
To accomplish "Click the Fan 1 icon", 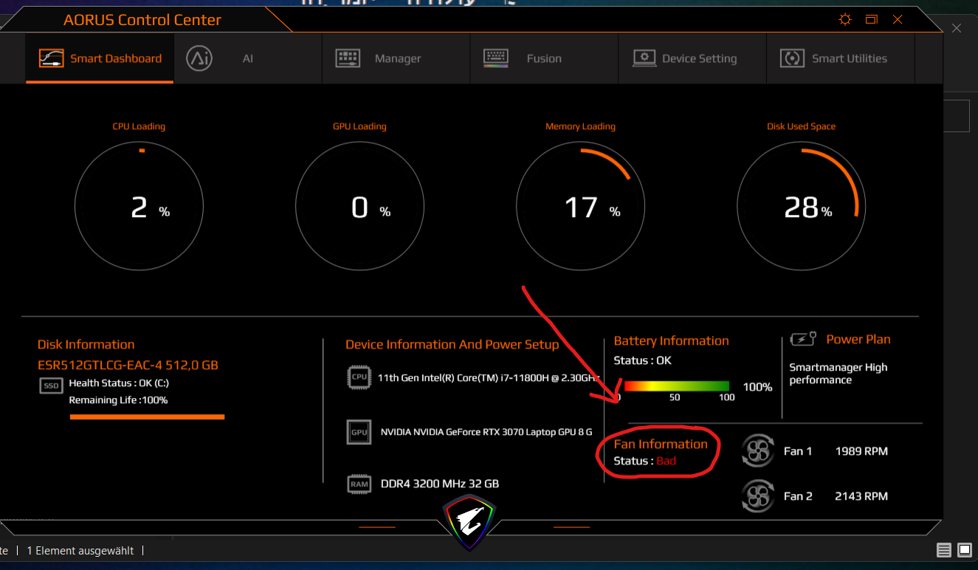I will tap(757, 451).
